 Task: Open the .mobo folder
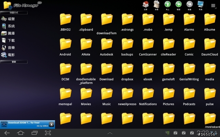148,22
